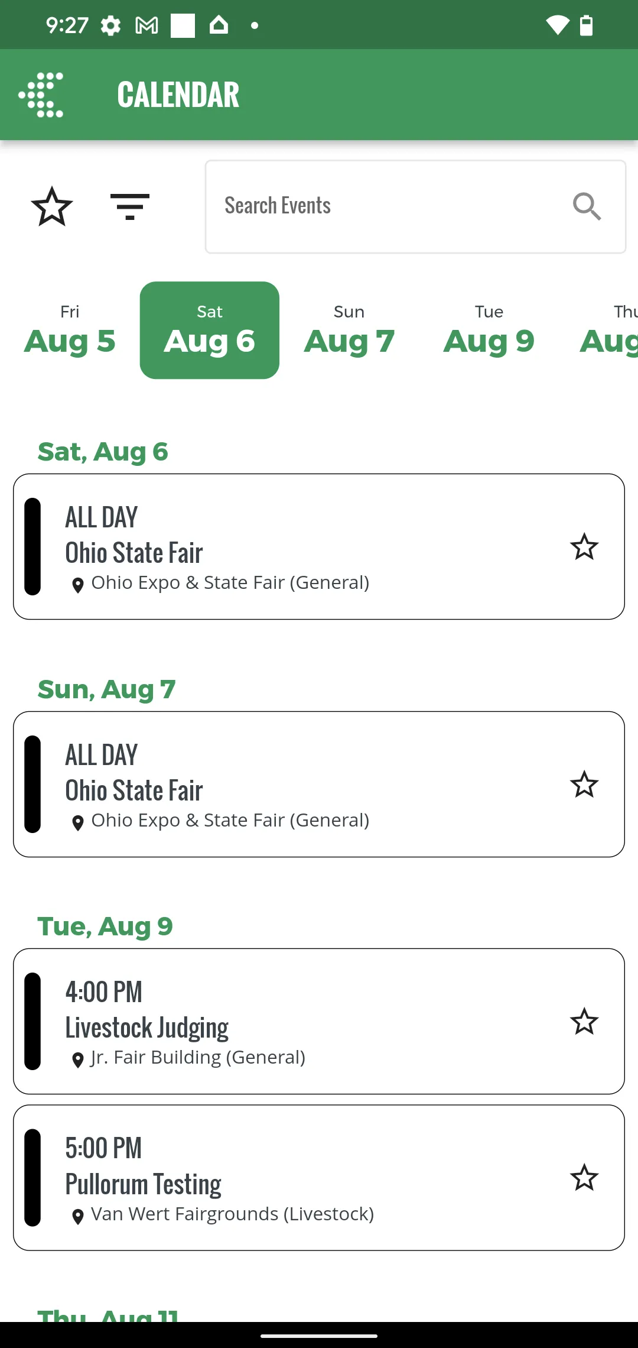Tap the settings gear in status bar
The width and height of the screenshot is (638, 1348).
click(x=110, y=25)
